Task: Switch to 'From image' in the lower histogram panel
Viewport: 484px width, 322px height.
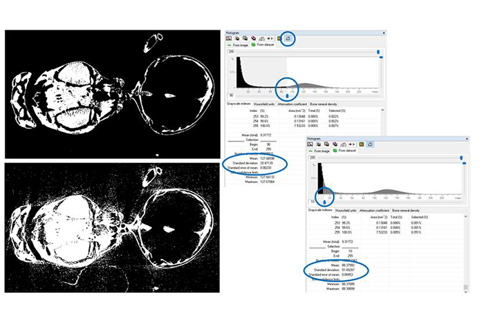Action: tap(321, 152)
